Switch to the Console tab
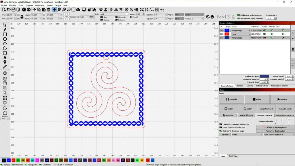 pos(250,86)
